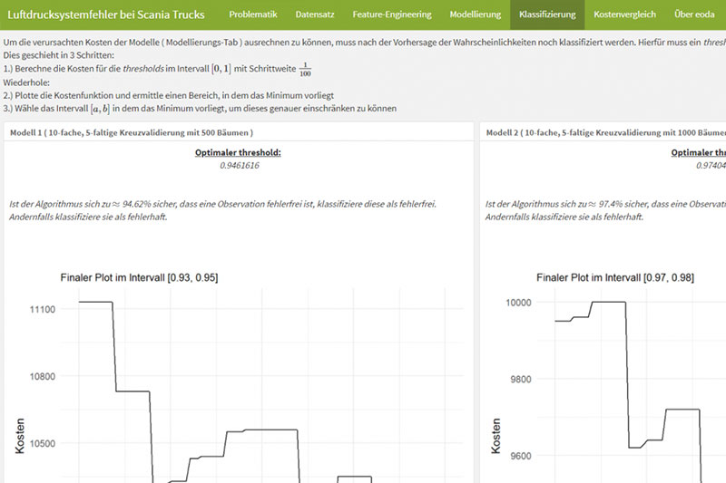Click the 10500 axis label in Modell 1 plot

(42, 443)
